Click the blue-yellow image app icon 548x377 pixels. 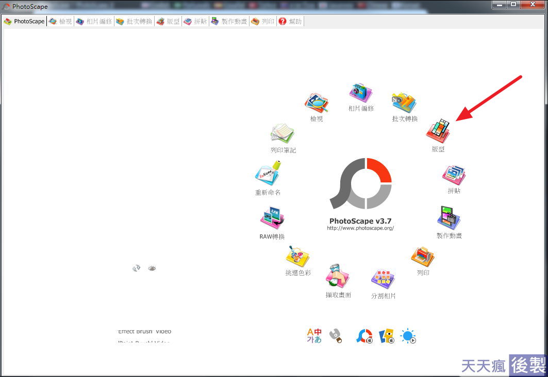[387, 336]
